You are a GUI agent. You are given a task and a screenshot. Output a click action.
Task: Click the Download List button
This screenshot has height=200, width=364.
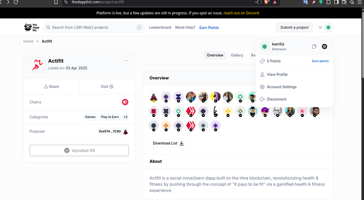pyautogui.click(x=168, y=143)
